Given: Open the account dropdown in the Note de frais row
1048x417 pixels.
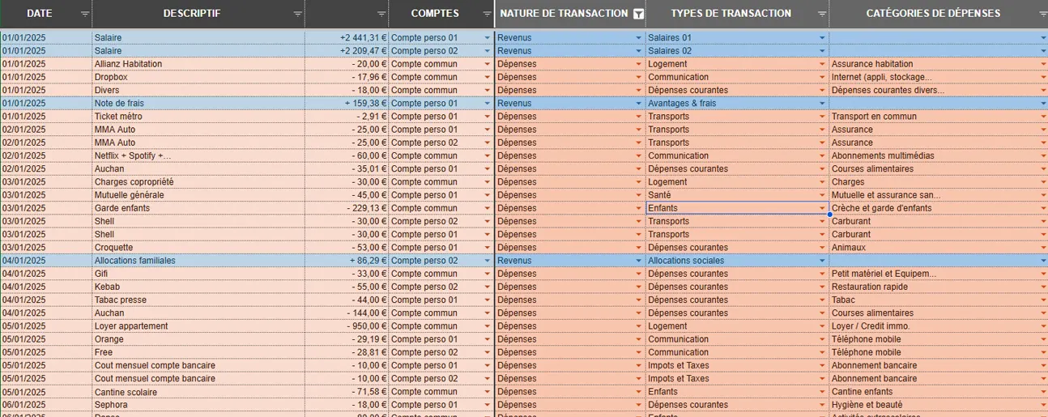Looking at the screenshot, I should [x=487, y=104].
